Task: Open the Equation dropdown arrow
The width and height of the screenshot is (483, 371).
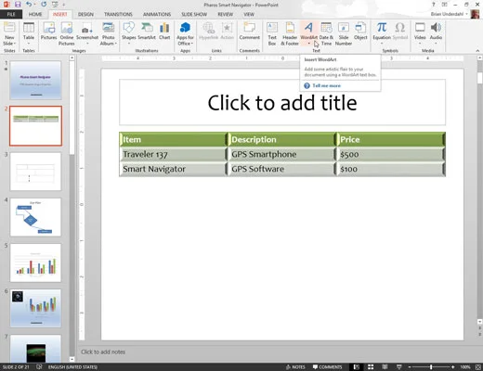Action: click(x=382, y=44)
